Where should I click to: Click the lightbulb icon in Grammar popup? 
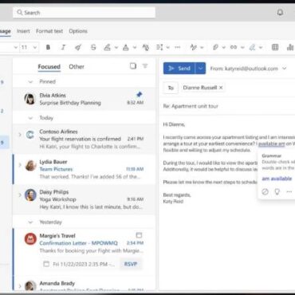click(x=277, y=191)
